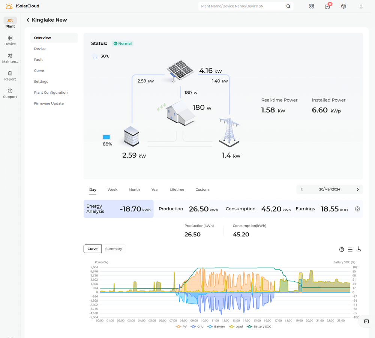This screenshot has width=375, height=338.
Task: Click the grid pylon icon
Action: (229, 132)
